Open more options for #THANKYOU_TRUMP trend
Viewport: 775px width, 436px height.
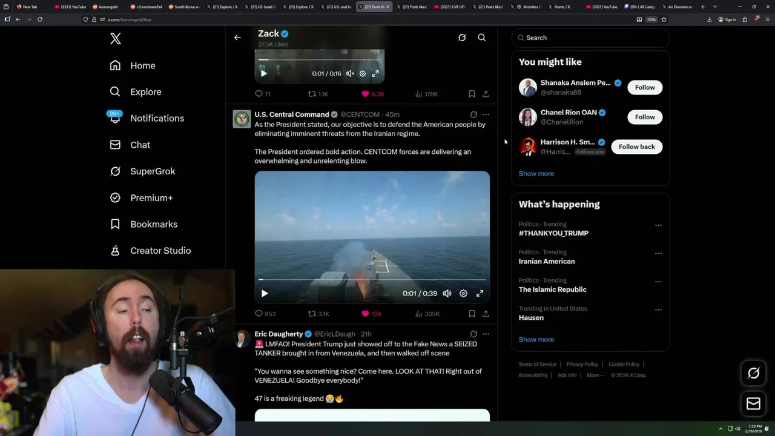tap(658, 225)
